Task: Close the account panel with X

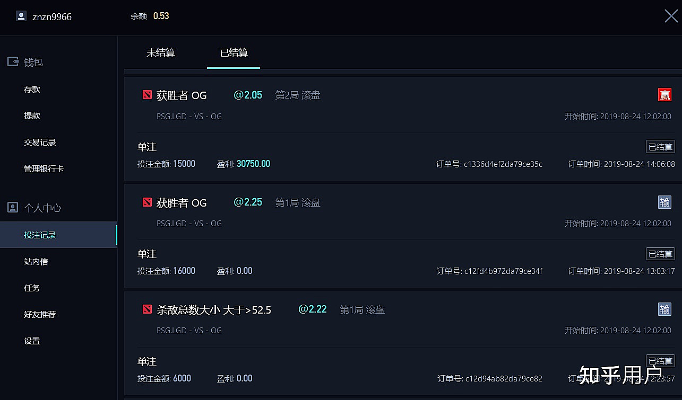Action: (x=671, y=16)
